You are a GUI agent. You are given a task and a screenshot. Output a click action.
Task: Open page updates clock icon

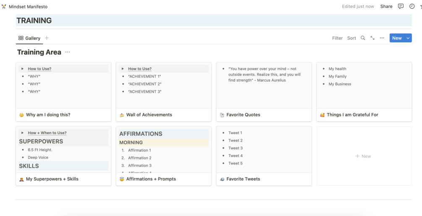click(412, 6)
